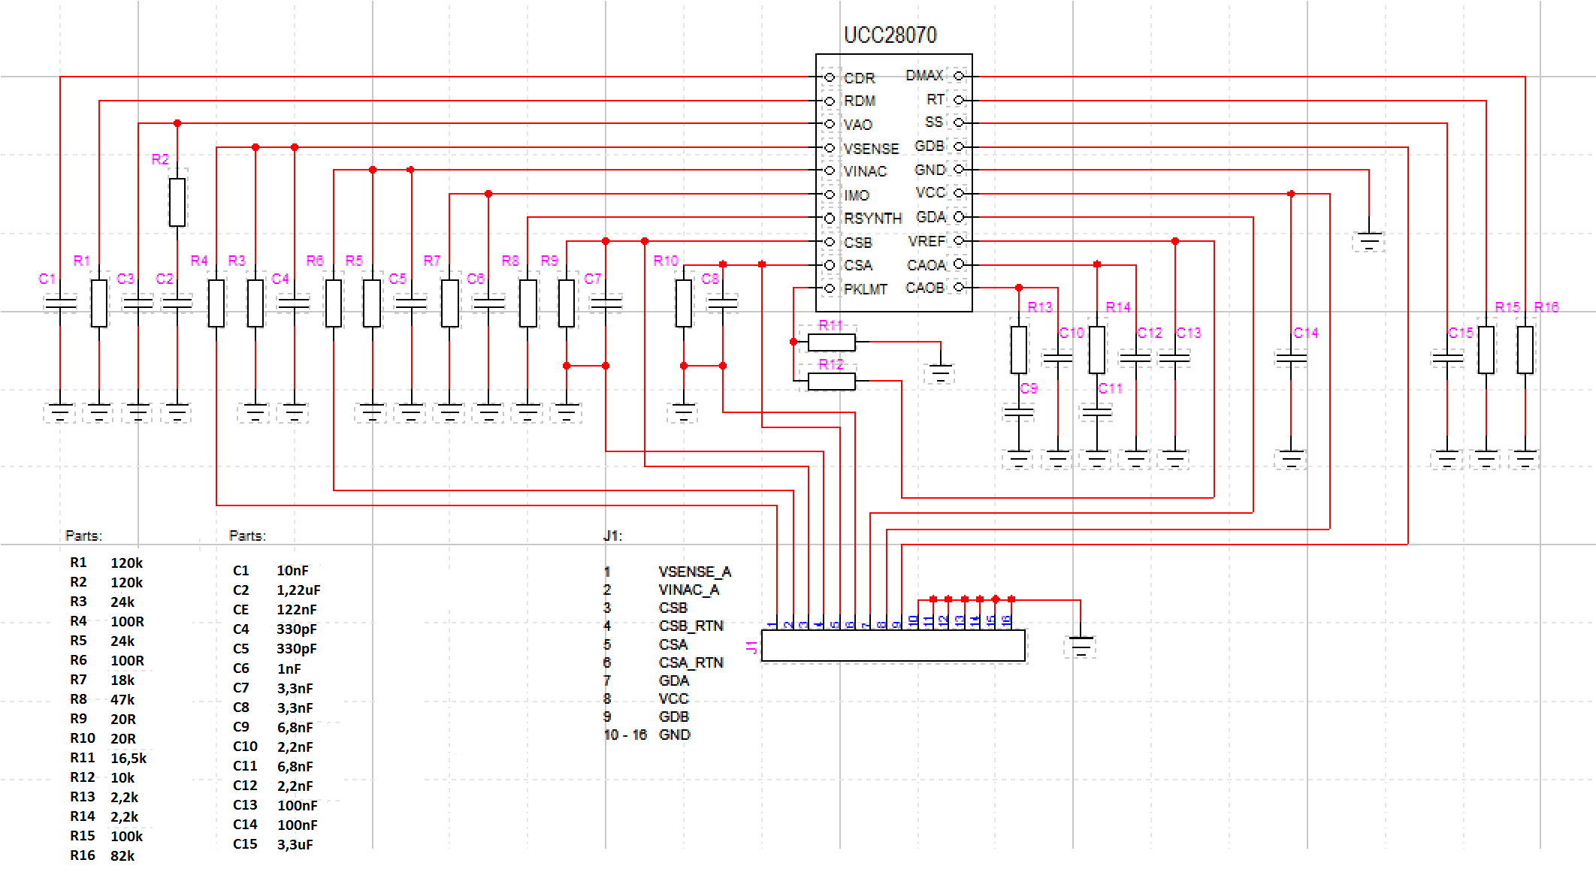
Task: Select capacitor C5 symbol
Action: click(411, 303)
